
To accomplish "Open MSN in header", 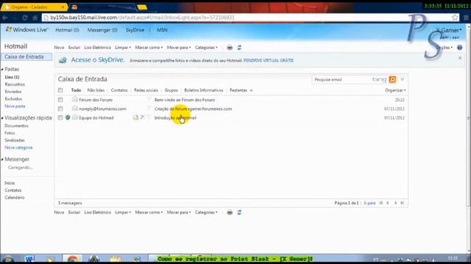I will [x=162, y=30].
